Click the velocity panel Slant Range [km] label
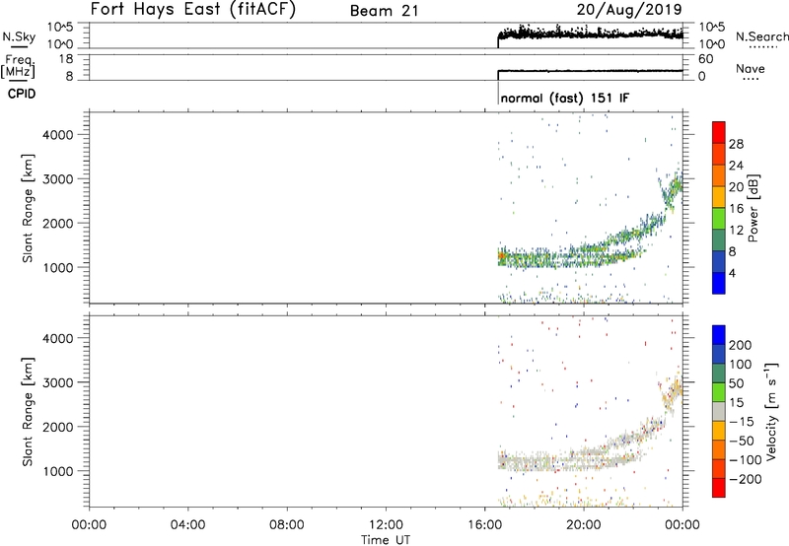789x546 pixels. 28,412
